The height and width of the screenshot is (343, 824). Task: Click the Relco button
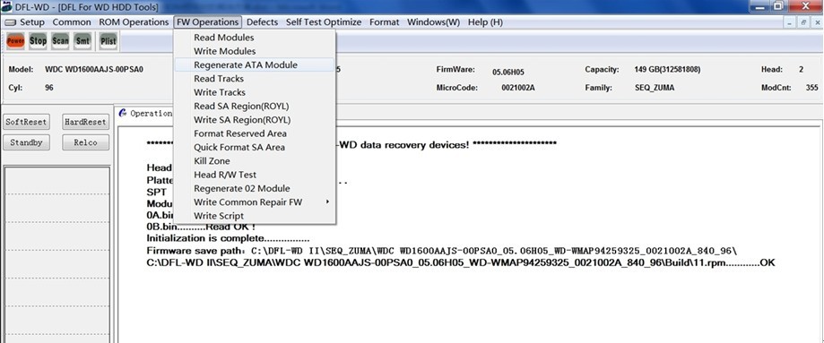(86, 142)
